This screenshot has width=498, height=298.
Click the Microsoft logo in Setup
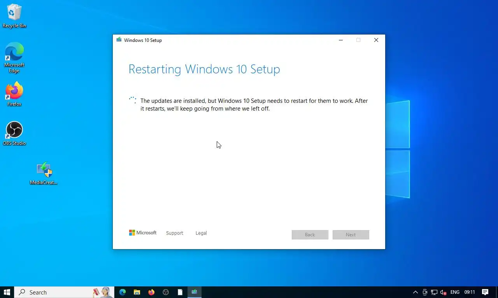click(x=143, y=233)
